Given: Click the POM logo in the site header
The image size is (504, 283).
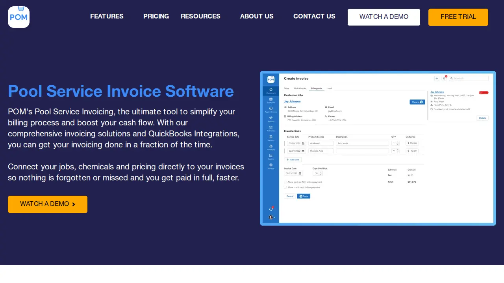Looking at the screenshot, I should (x=19, y=17).
